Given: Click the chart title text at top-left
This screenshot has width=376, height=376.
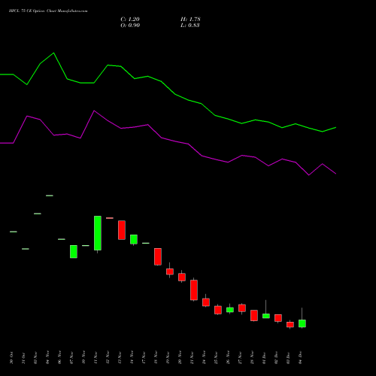Looking at the screenshot, I should [x=48, y=11].
